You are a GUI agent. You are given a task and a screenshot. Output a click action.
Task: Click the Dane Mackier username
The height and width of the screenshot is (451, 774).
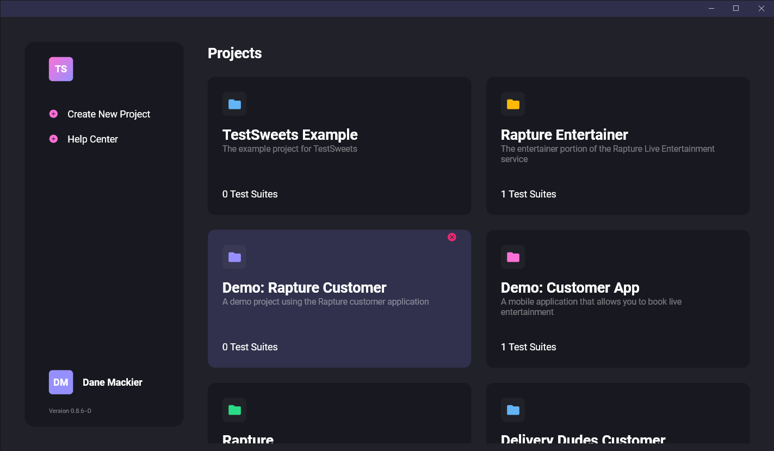coord(113,382)
